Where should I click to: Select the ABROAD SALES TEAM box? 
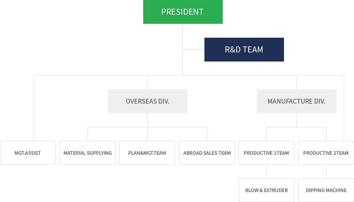point(207,153)
